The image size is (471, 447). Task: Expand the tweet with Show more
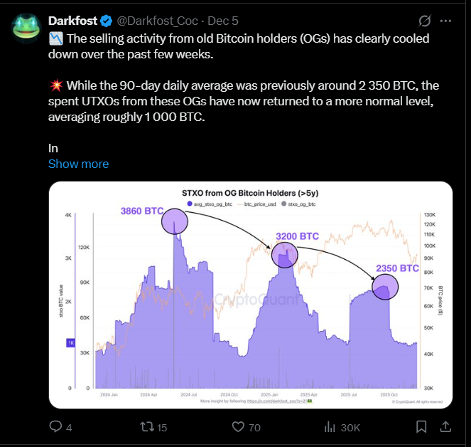pyautogui.click(x=78, y=164)
